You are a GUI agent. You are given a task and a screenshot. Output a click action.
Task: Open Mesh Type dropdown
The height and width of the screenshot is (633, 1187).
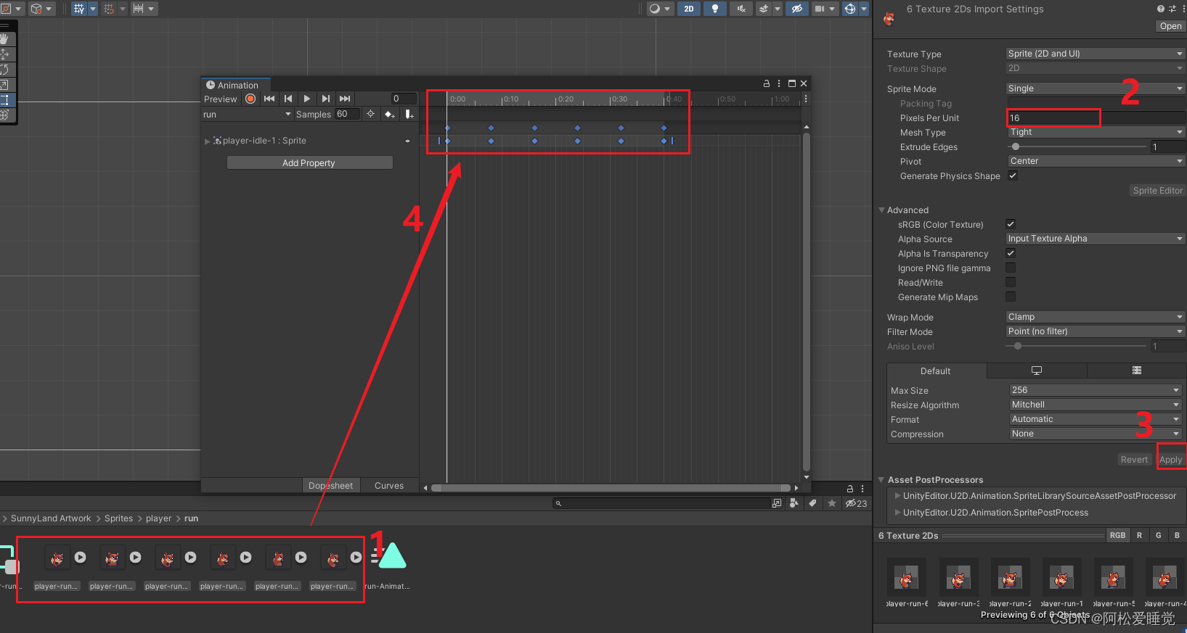coord(1096,132)
